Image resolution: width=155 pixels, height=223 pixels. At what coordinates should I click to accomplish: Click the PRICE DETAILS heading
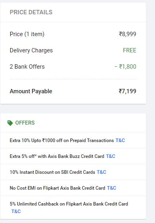31,12
